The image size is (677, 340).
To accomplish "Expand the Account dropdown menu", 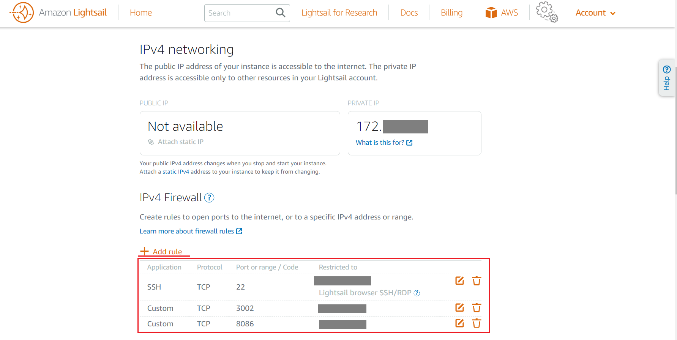I will [595, 13].
